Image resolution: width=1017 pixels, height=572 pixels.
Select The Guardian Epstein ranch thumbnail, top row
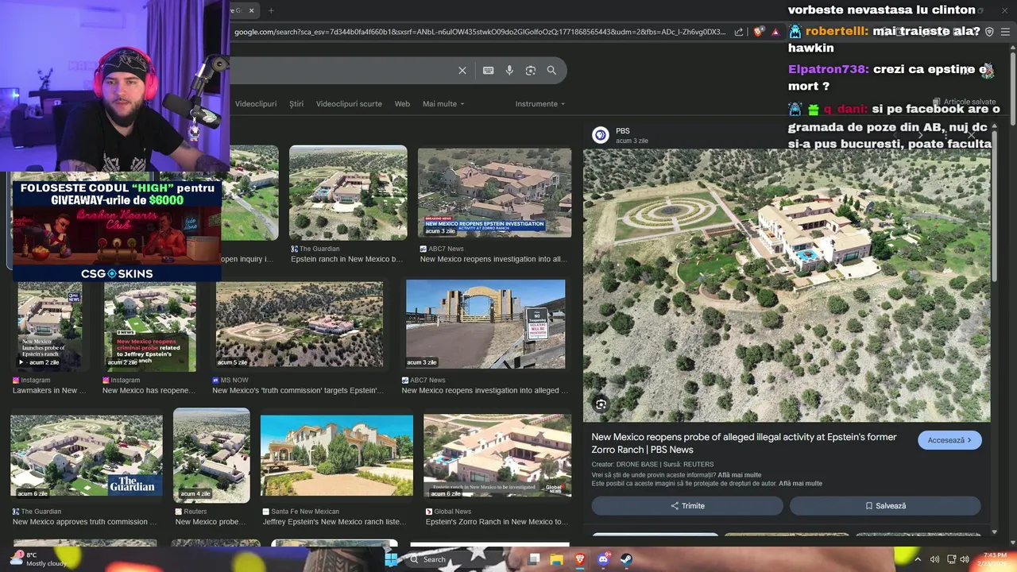pyautogui.click(x=348, y=192)
